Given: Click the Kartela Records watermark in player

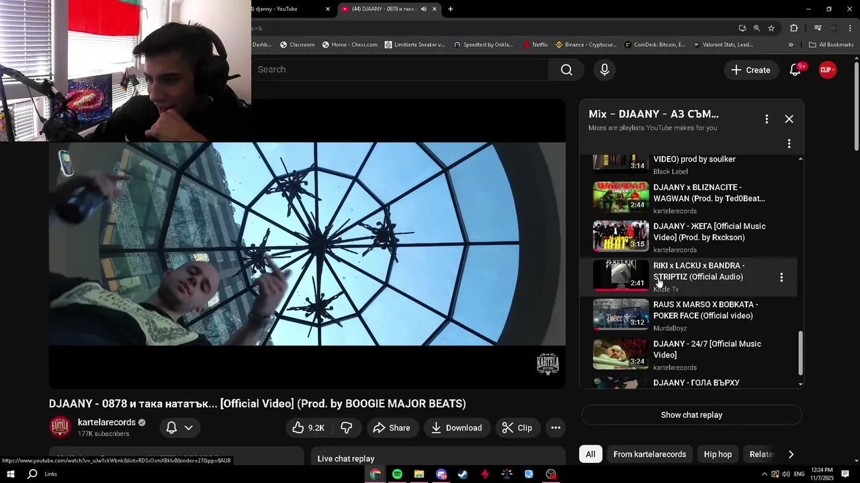Looking at the screenshot, I should point(548,364).
